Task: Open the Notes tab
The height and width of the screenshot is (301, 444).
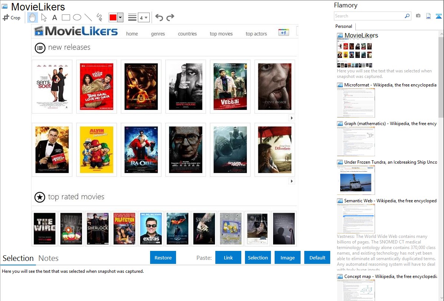Action: [49, 258]
